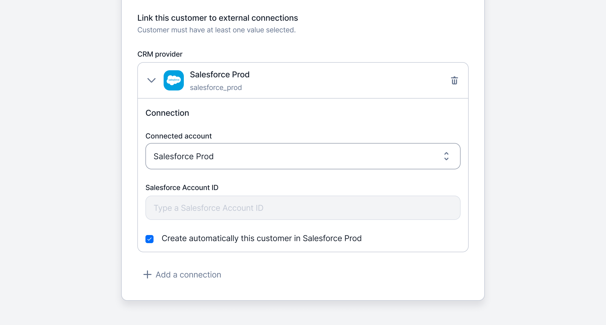The image size is (606, 325).
Task: Collapse the Salesforce Prod connection chevron
Action: coord(151,80)
